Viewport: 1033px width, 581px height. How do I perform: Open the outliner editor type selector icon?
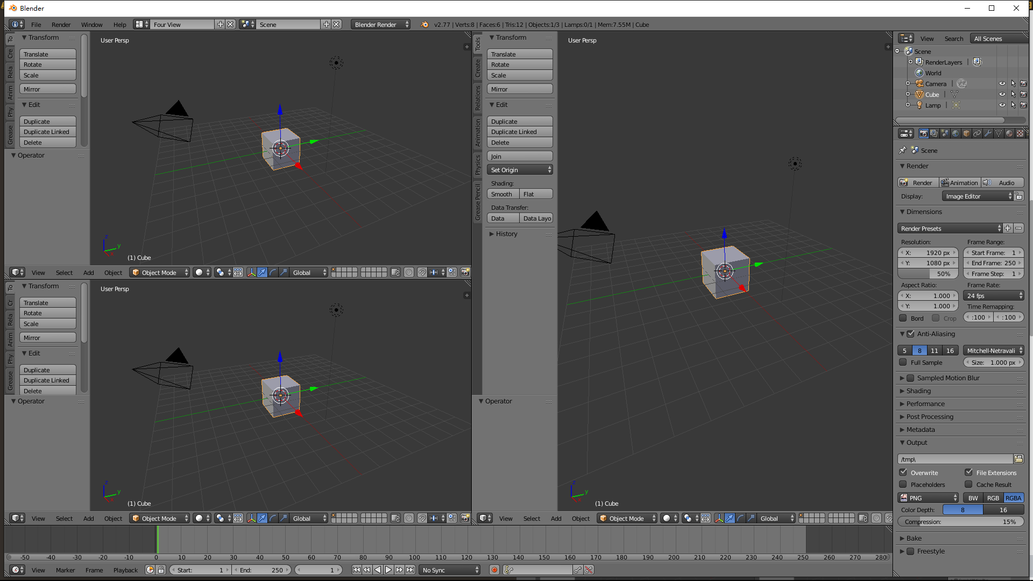907,38
